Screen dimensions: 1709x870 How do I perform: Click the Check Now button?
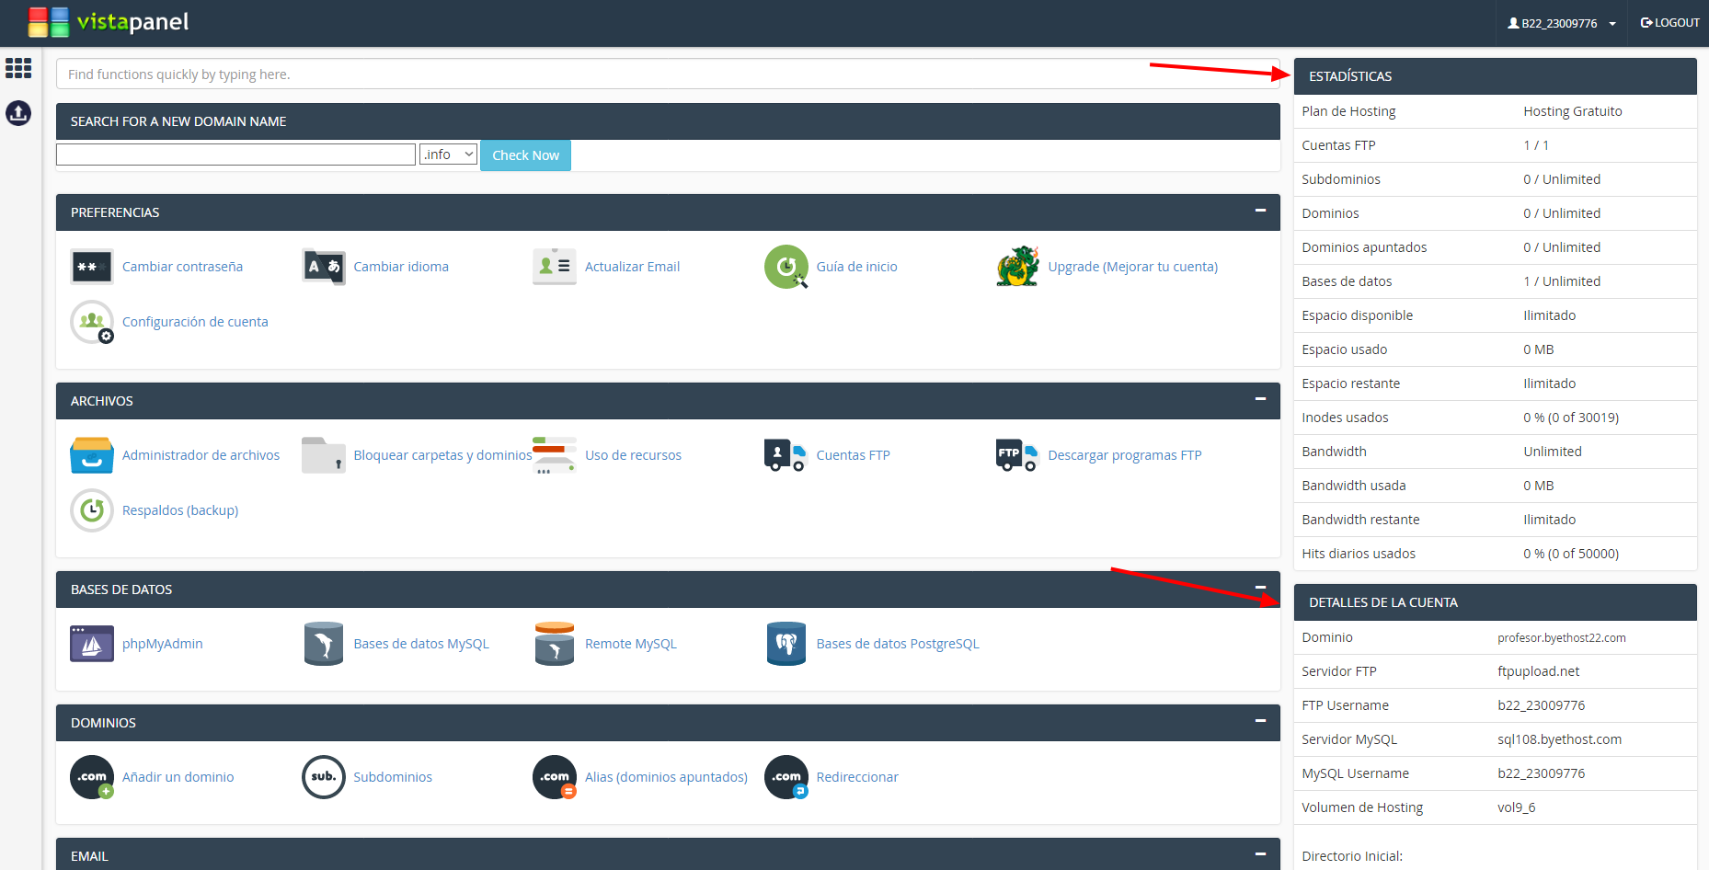point(525,155)
